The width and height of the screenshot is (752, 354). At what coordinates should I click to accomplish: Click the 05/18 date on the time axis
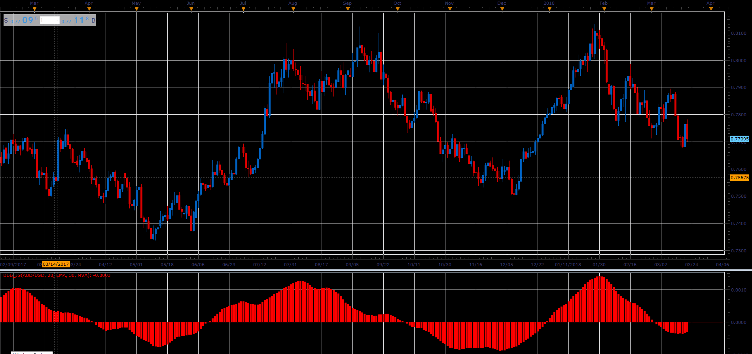[x=167, y=265]
